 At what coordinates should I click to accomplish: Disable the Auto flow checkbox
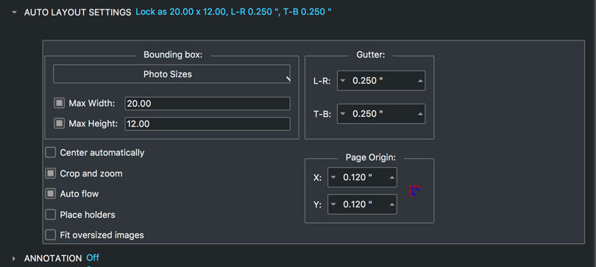pyautogui.click(x=51, y=193)
